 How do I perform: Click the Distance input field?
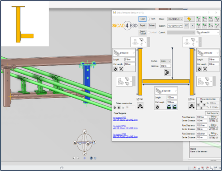pyautogui.click(x=166, y=66)
